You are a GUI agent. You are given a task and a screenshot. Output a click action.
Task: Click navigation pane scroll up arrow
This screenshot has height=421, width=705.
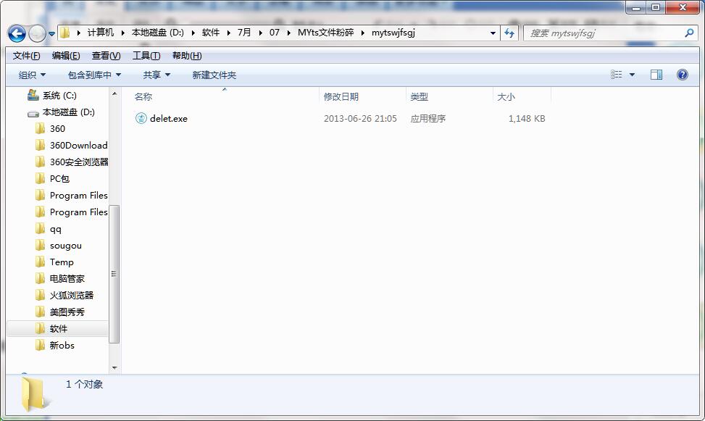114,93
